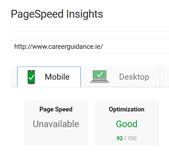The image size is (169, 154).
Task: Click the Optimization label
Action: (127, 109)
